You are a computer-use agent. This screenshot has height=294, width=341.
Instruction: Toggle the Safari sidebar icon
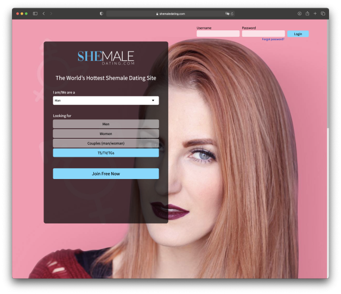(x=35, y=14)
